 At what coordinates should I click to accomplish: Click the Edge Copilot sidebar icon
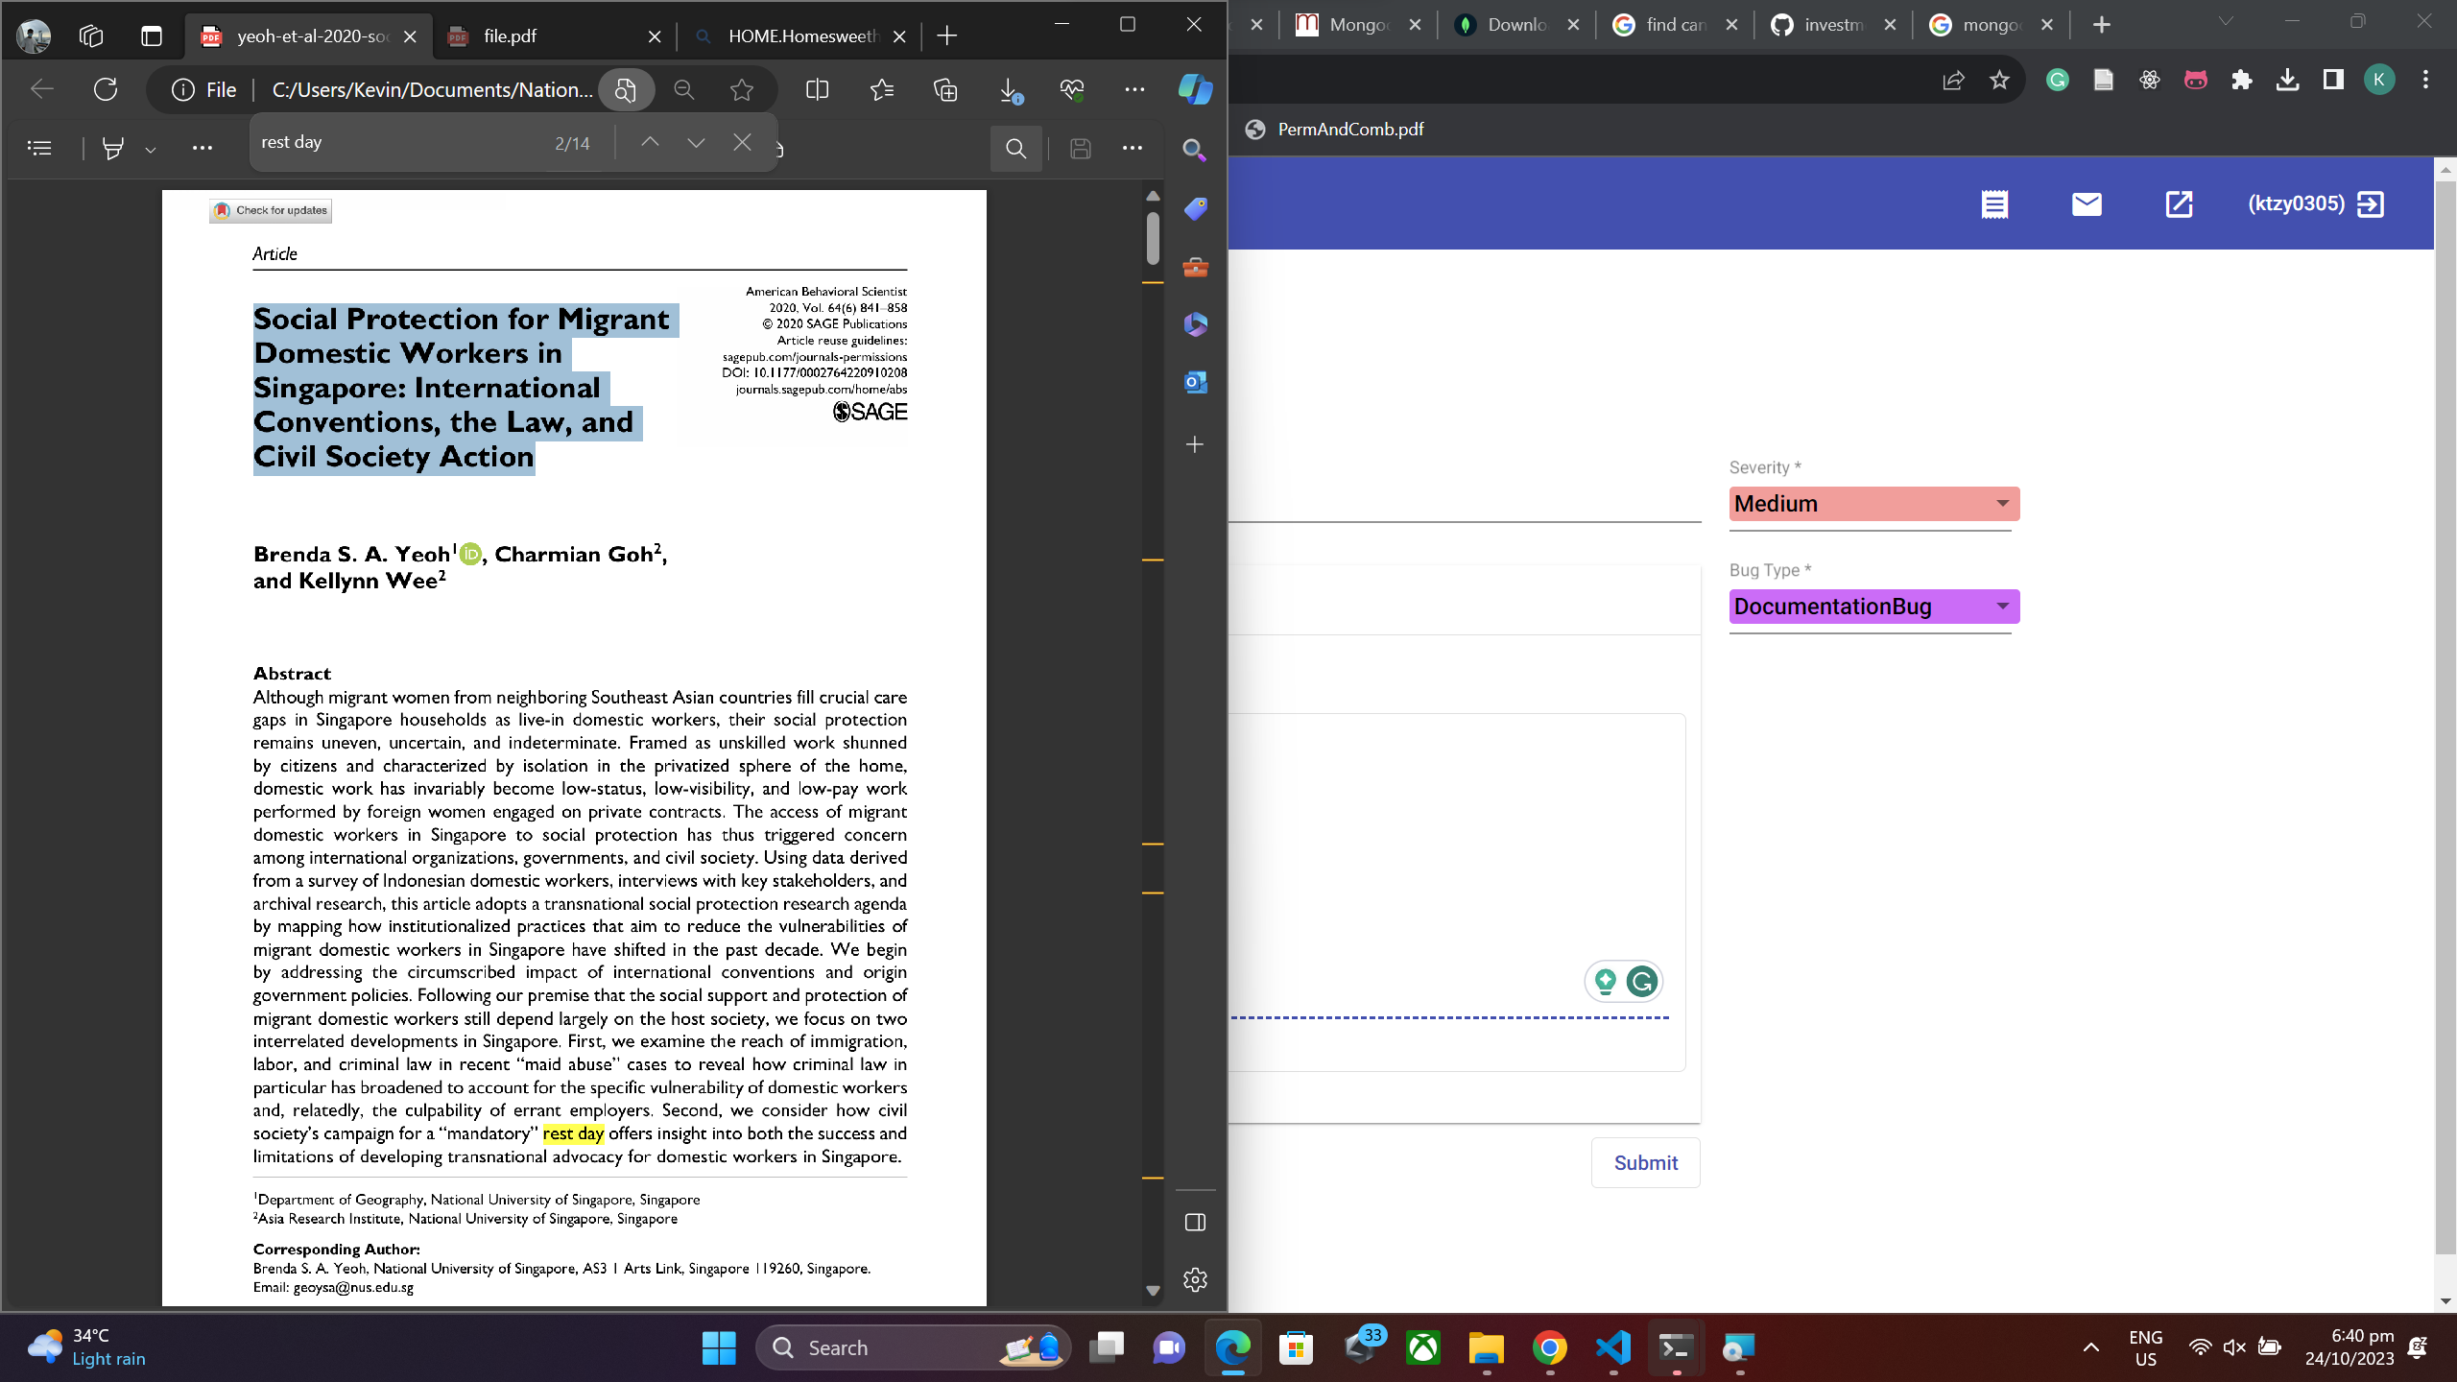coord(1195,89)
